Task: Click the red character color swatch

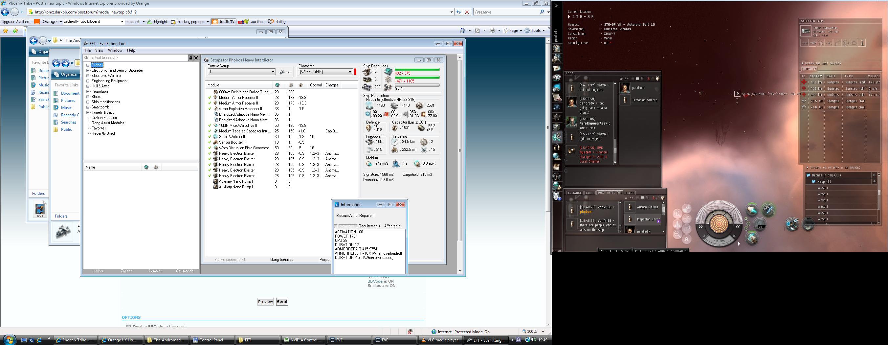Action: pyautogui.click(x=355, y=72)
